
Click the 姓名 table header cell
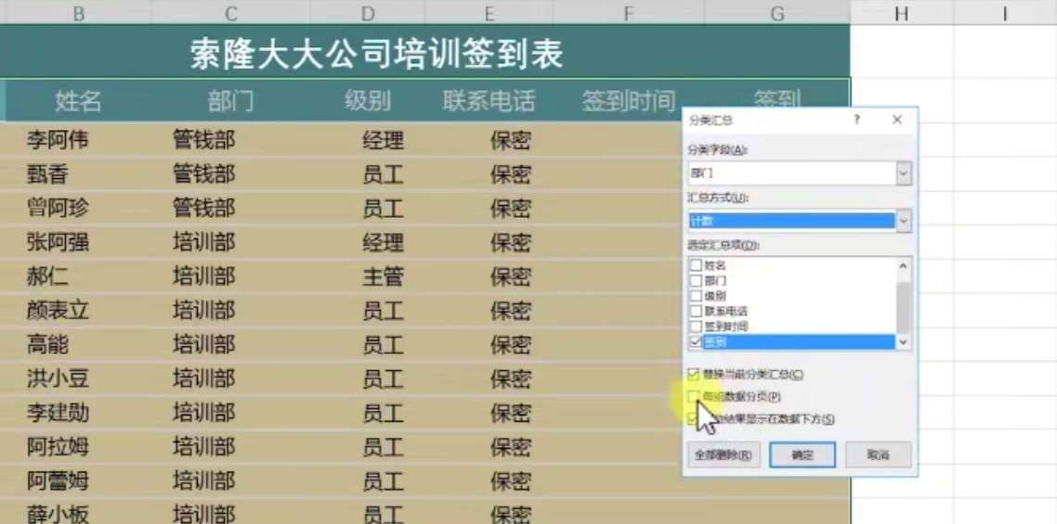tap(78, 101)
